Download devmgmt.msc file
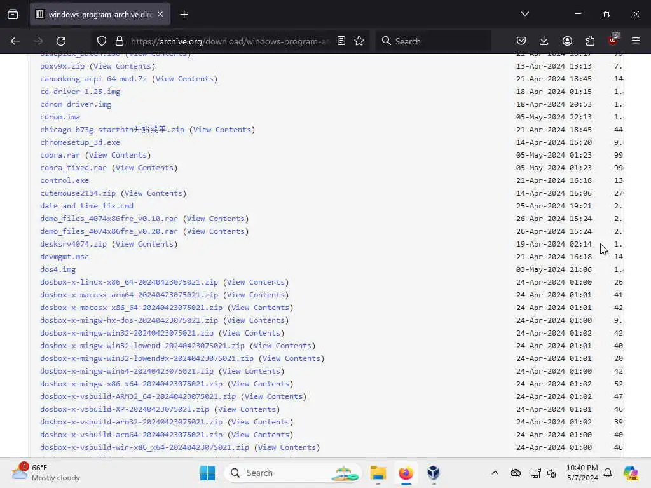Screen dimensions: 651x488 coord(64,257)
